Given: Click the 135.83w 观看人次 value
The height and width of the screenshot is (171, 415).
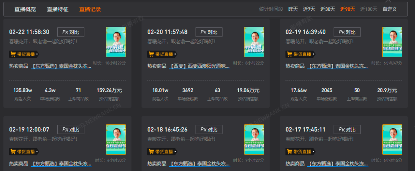Looking at the screenshot, I should [x=23, y=90].
